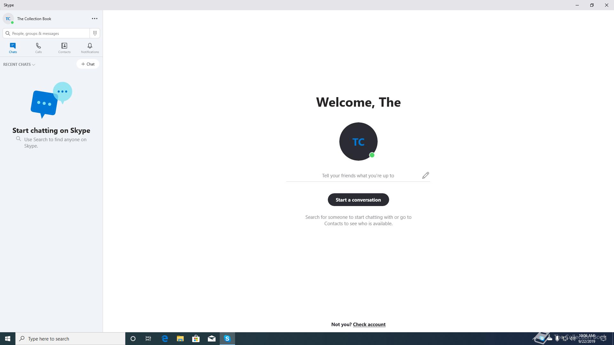Click the TC profile avatar in sidebar
Image resolution: width=614 pixels, height=345 pixels.
[8, 19]
